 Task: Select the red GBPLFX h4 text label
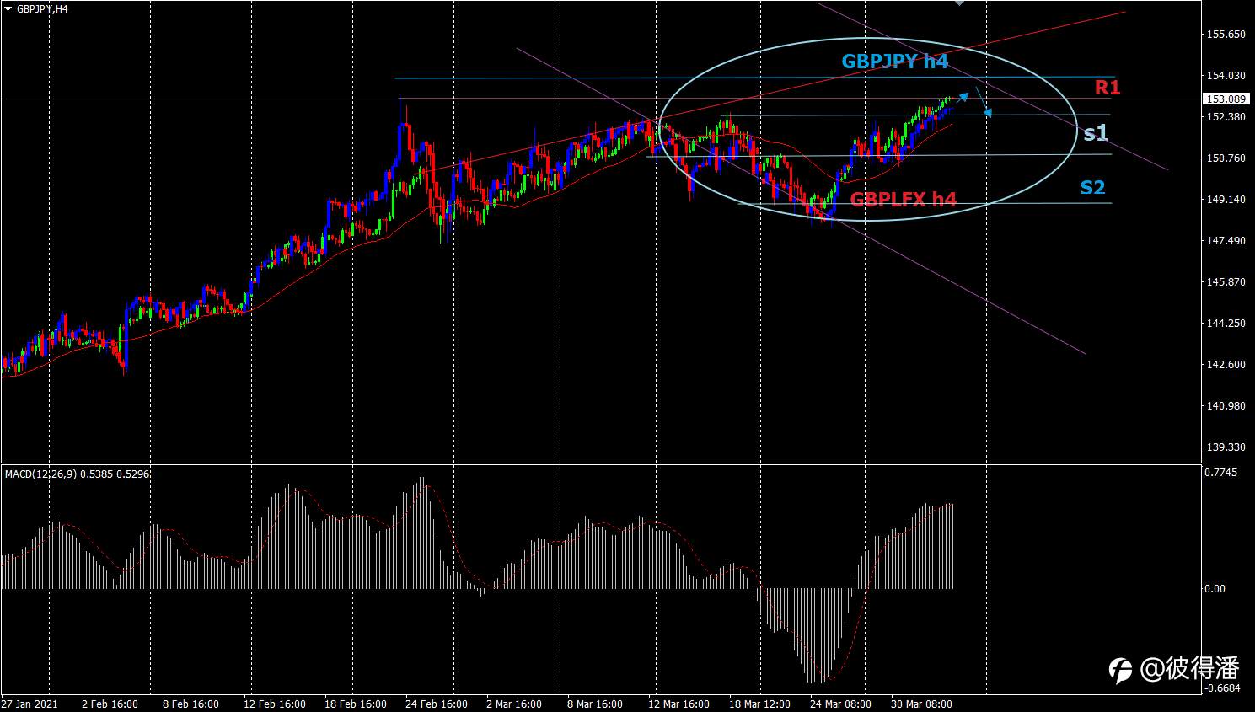click(903, 200)
